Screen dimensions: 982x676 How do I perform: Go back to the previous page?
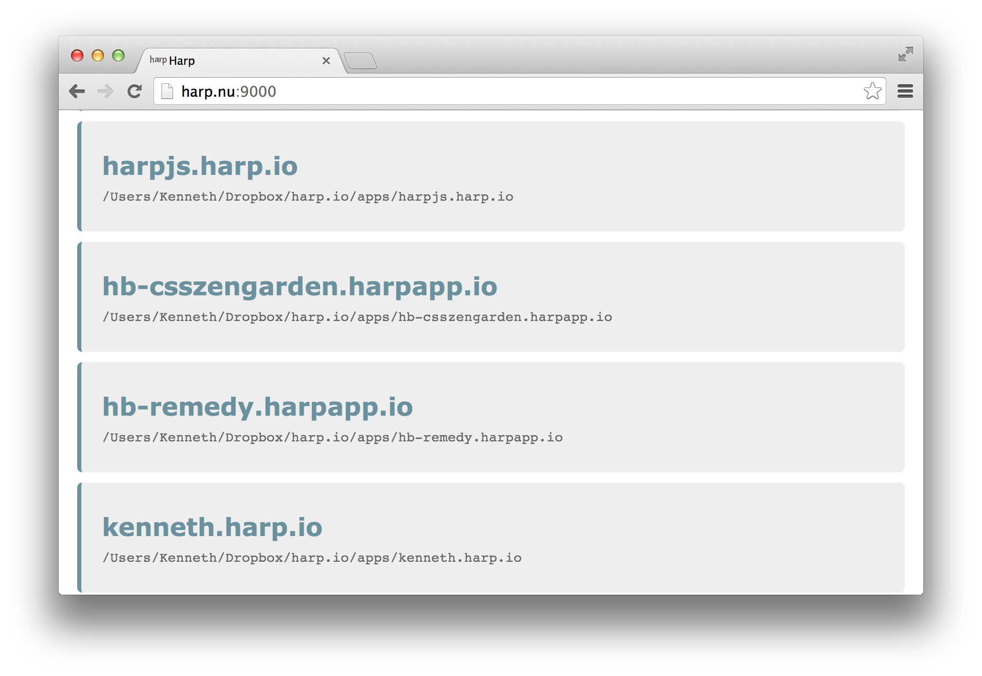(x=77, y=92)
